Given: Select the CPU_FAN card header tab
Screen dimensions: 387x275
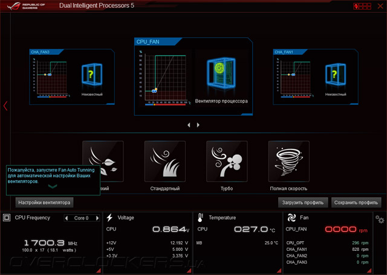Looking at the screenshot, I should tap(158, 42).
